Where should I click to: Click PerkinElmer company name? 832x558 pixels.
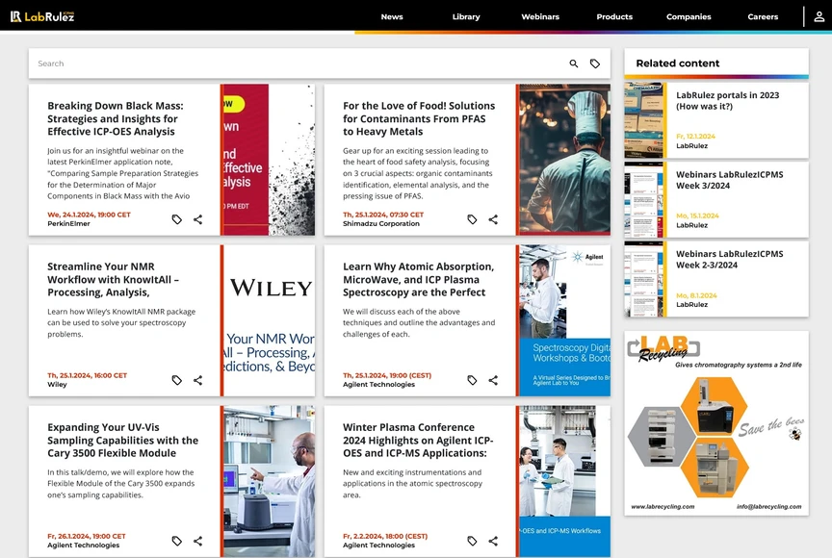coord(69,223)
